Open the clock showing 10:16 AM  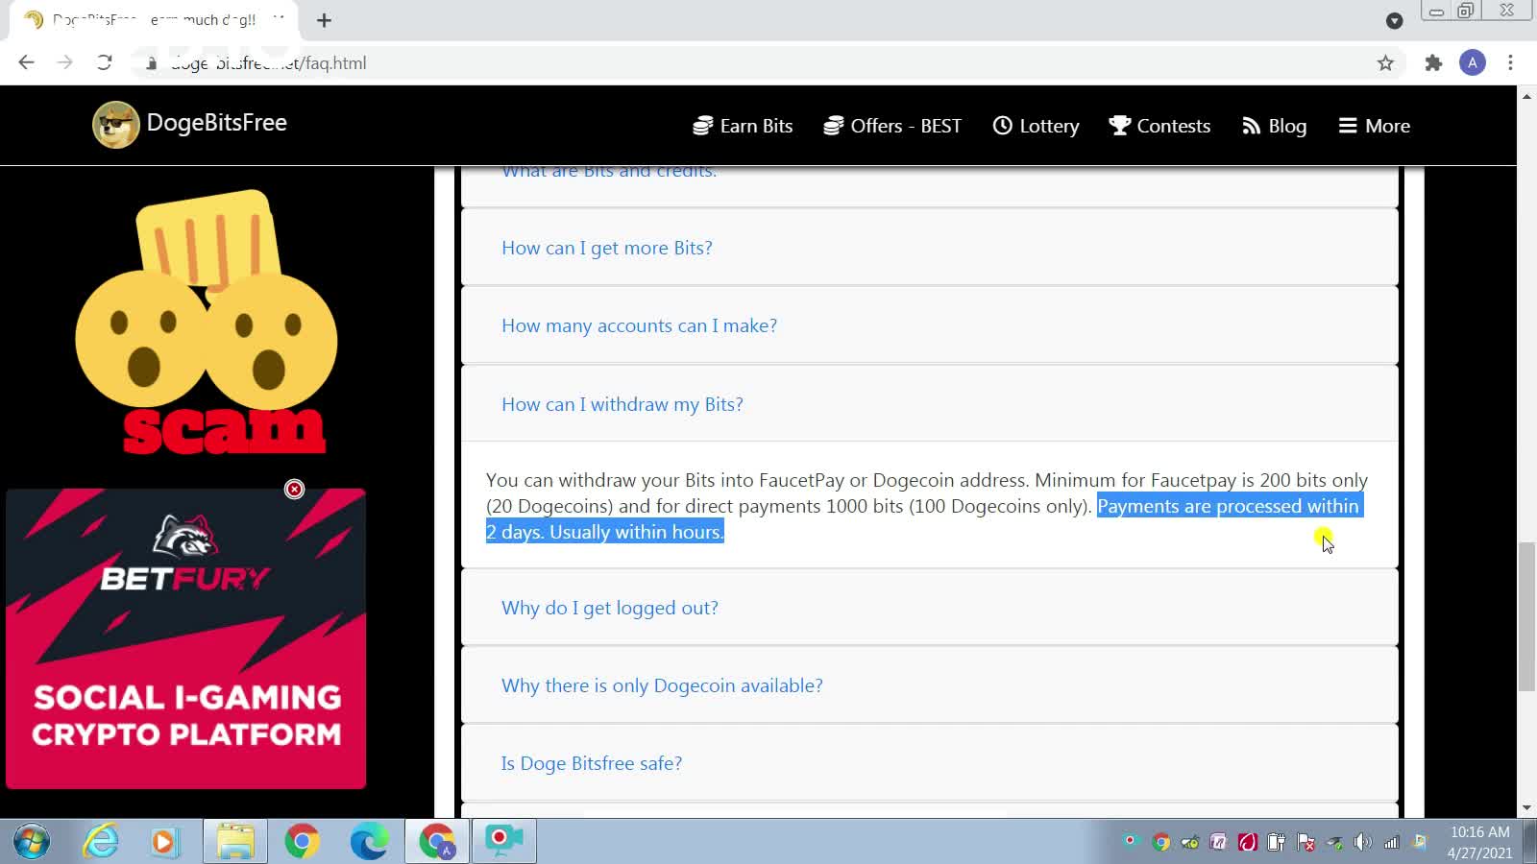[1479, 842]
